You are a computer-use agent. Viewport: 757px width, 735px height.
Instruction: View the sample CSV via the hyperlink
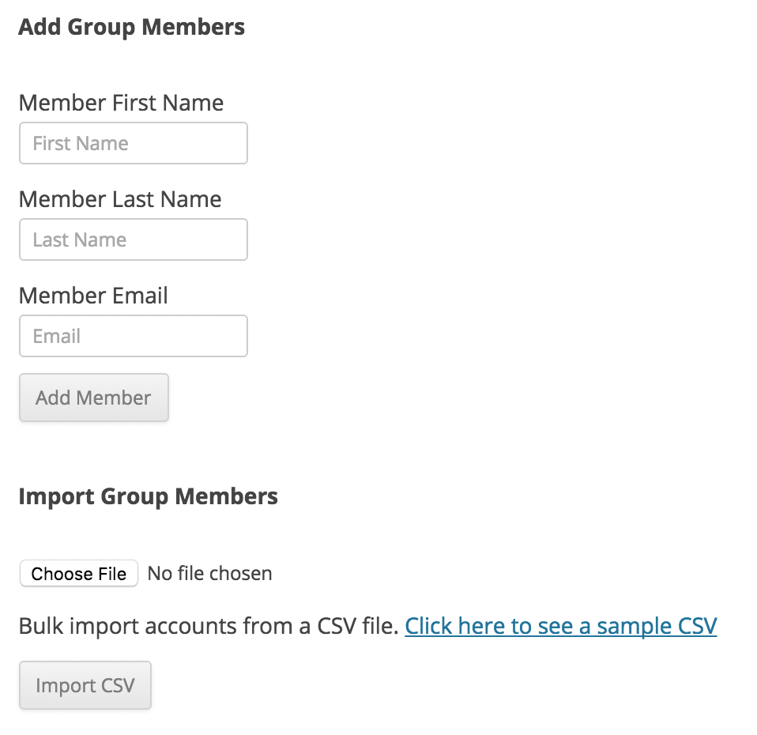[560, 625]
